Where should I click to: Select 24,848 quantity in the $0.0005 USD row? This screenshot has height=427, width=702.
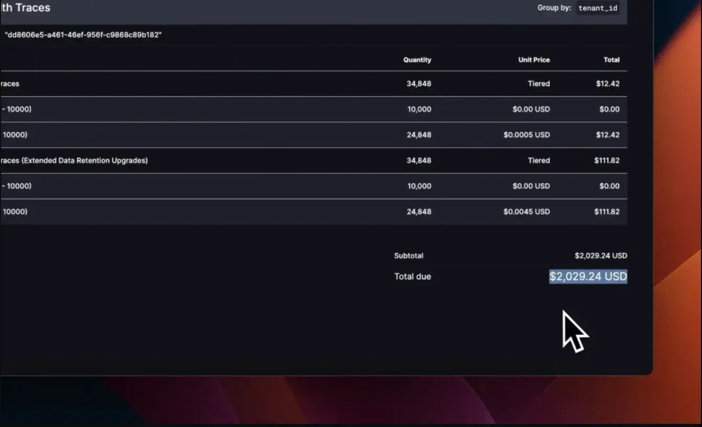(x=419, y=135)
